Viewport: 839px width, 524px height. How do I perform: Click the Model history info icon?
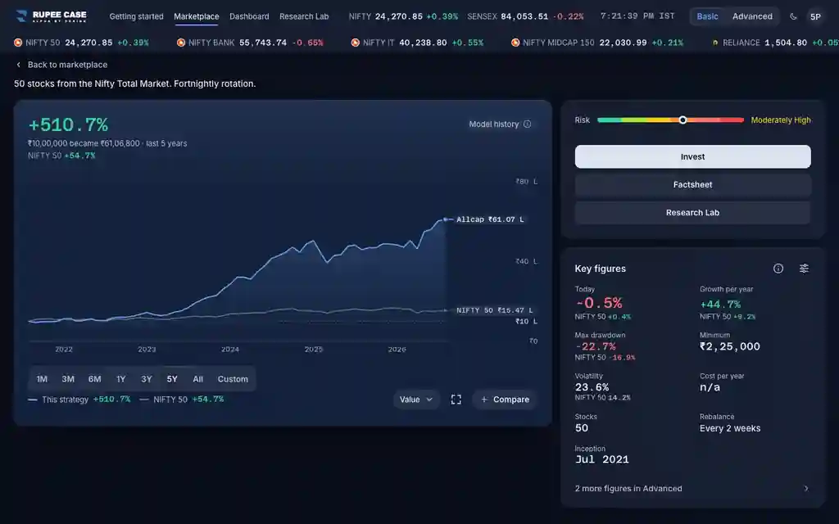[528, 124]
